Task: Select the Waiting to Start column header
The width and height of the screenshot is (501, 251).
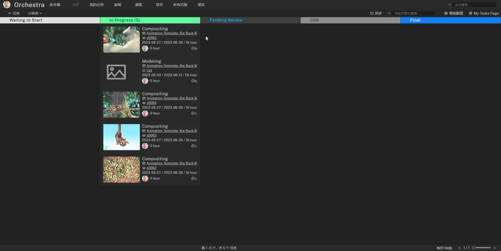Action: pyautogui.click(x=50, y=20)
